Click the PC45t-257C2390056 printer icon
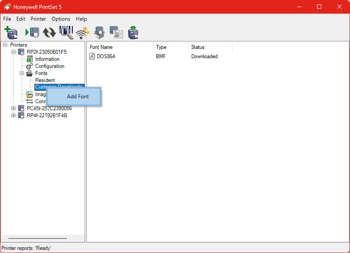350x253 pixels. pos(21,108)
